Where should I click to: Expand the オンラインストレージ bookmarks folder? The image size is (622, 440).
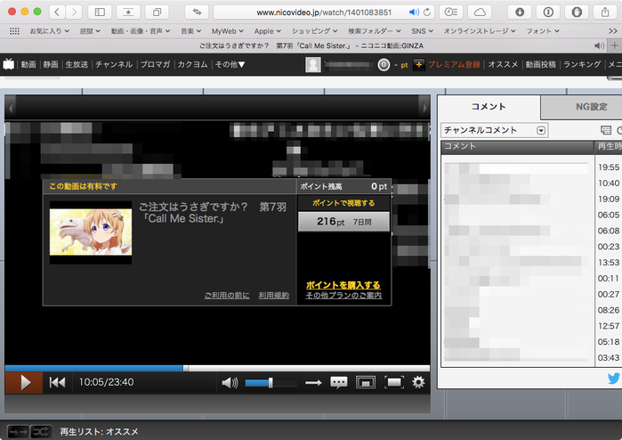(480, 31)
